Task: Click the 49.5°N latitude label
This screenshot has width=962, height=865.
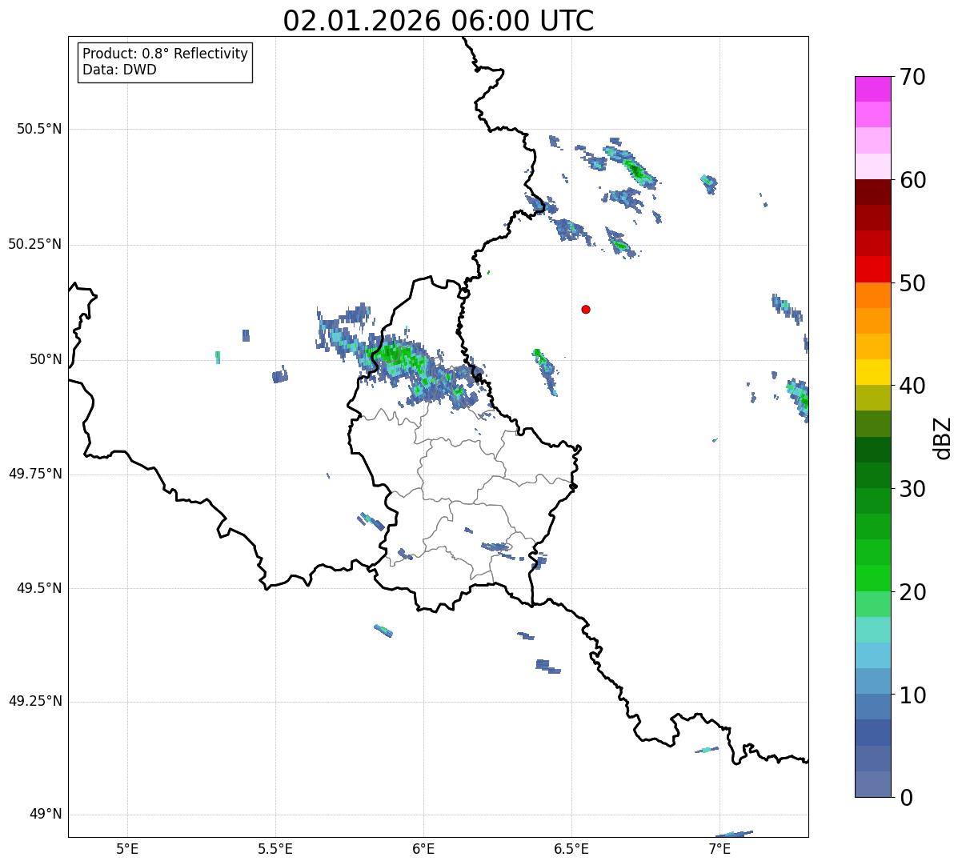Action: pyautogui.click(x=39, y=588)
